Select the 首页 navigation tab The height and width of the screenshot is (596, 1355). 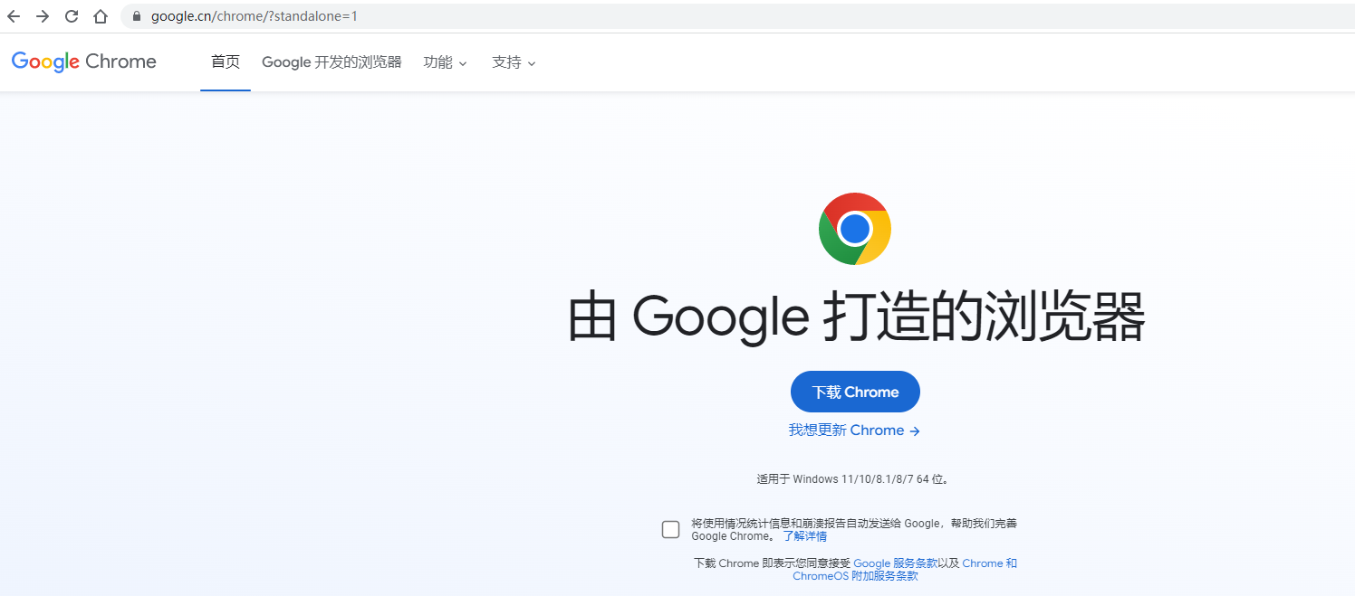[225, 61]
